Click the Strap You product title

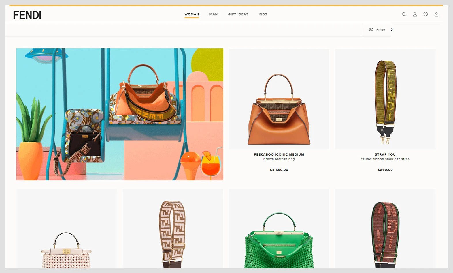(x=385, y=154)
